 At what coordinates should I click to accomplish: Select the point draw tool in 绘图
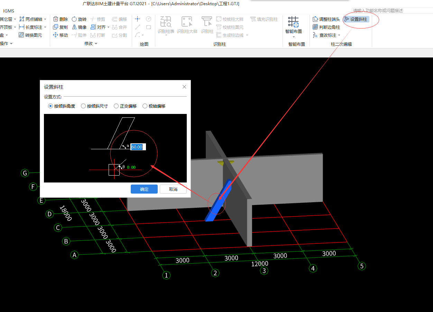138,19
